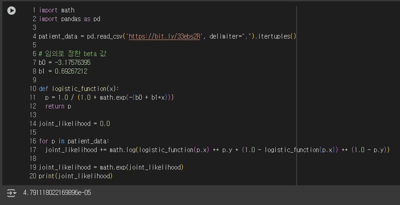400x205 pixels.
Task: Click 'joint_likelihood = 0.0' line
Action: (x=74, y=124)
